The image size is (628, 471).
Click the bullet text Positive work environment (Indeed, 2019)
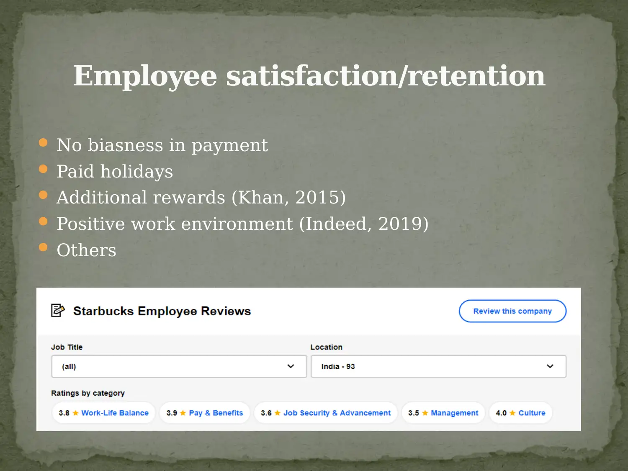click(243, 224)
